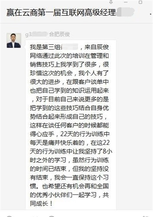Maximize the chat window

pyautogui.click(x=140, y=2)
